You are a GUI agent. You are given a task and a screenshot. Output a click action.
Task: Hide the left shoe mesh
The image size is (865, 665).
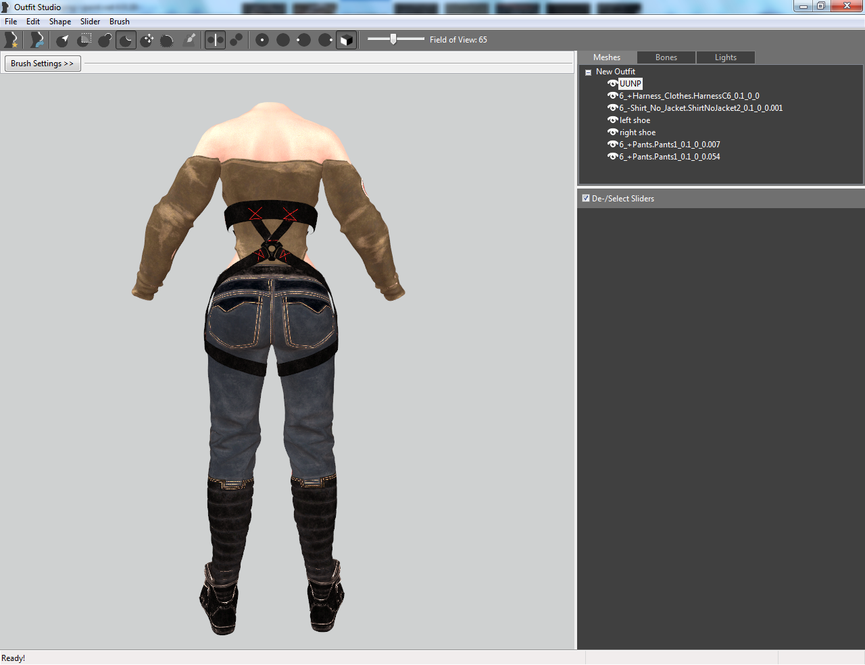pyautogui.click(x=612, y=120)
